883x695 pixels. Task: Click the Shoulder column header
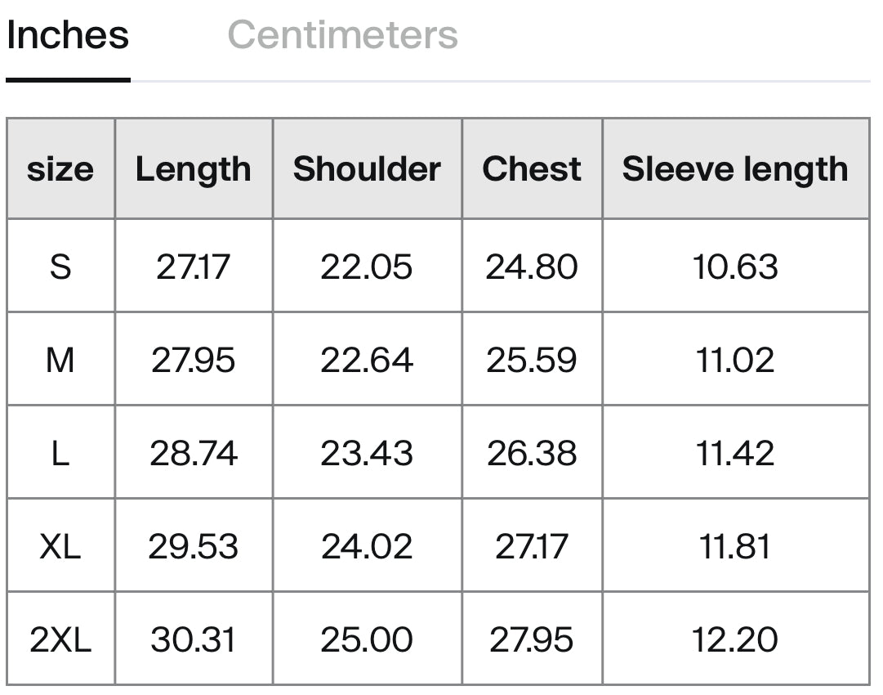coord(367,169)
